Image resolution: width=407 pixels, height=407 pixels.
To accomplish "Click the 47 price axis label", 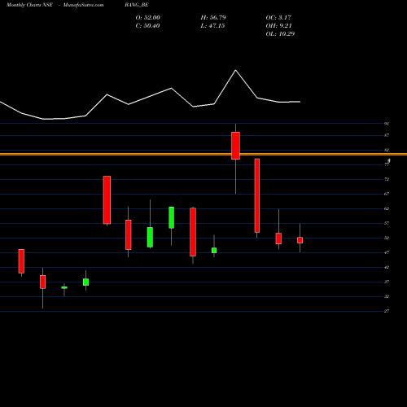I will 387,252.
